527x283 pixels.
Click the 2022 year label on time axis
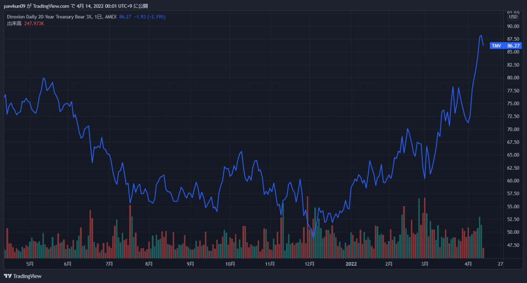(351, 264)
